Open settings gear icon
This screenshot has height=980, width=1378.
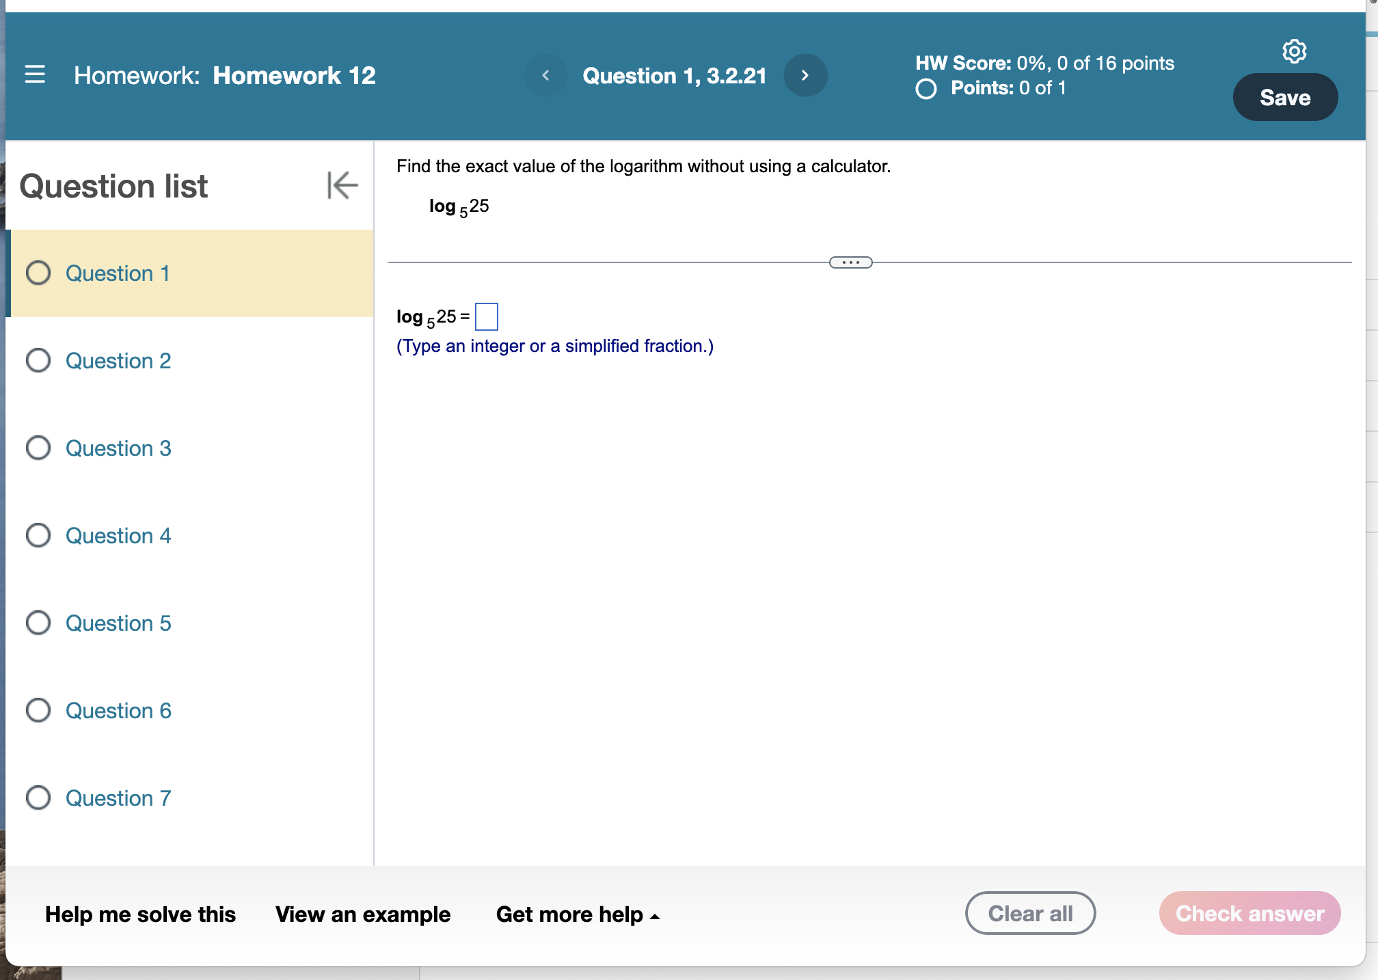pos(1294,51)
